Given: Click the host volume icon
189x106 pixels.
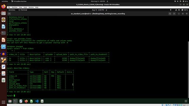Looking at the screenshot, I should point(178,1).
